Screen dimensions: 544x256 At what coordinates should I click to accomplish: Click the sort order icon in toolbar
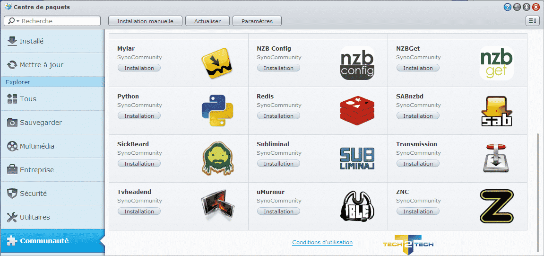click(x=532, y=21)
